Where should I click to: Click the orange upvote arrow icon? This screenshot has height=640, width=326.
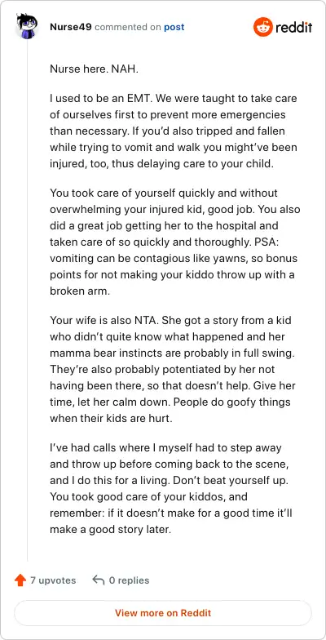pyautogui.click(x=20, y=580)
